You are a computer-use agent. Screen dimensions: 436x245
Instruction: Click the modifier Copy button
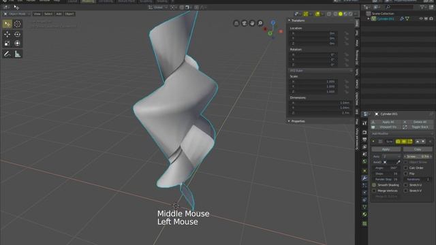click(x=418, y=150)
